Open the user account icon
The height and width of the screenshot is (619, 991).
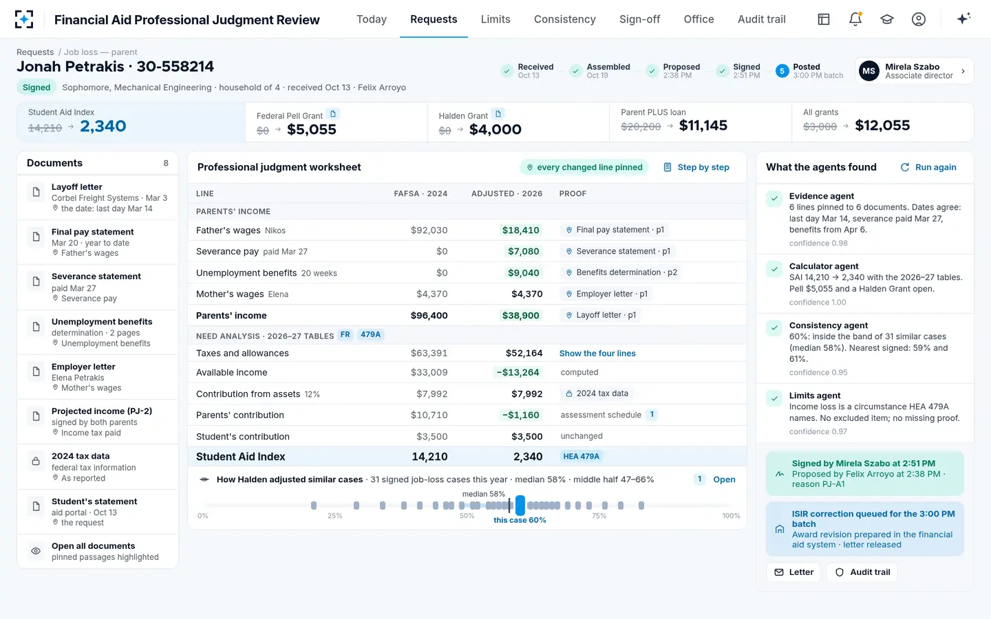[x=919, y=19]
